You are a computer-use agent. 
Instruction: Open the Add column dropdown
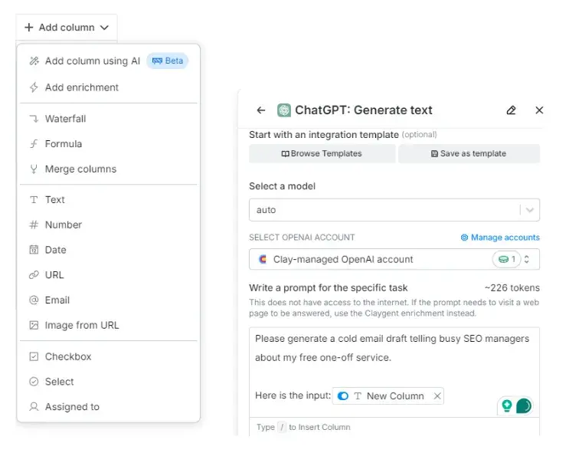(x=67, y=28)
